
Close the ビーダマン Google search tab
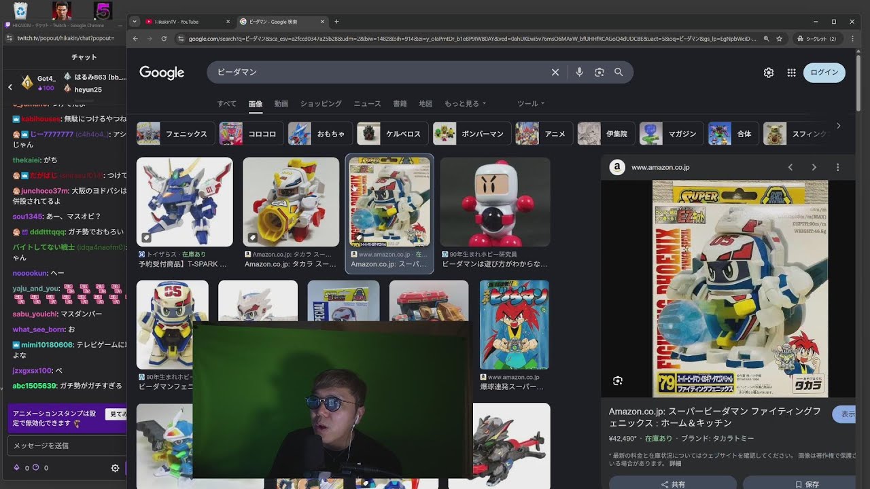(323, 22)
